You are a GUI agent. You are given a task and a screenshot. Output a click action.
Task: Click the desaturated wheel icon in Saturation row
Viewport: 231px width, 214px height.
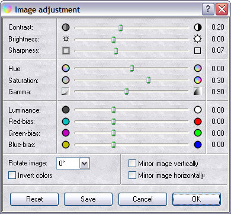[x=66, y=80]
